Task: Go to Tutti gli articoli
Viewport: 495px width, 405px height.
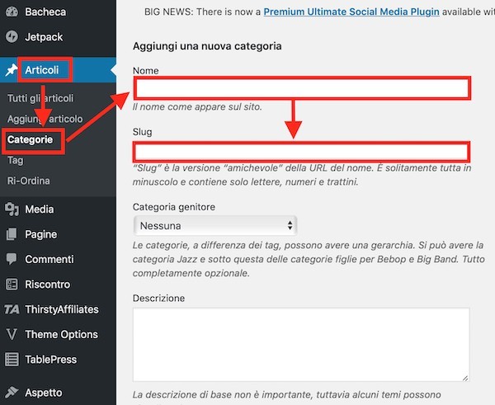Action: coord(40,98)
